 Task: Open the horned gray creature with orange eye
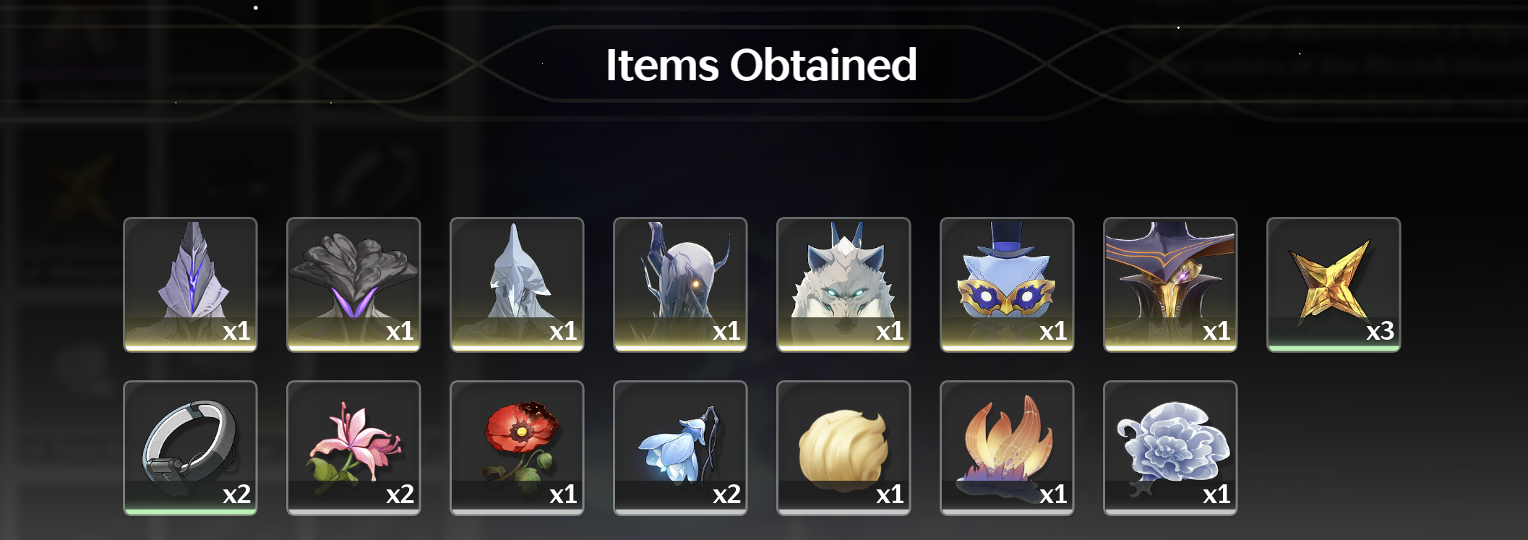(x=680, y=284)
